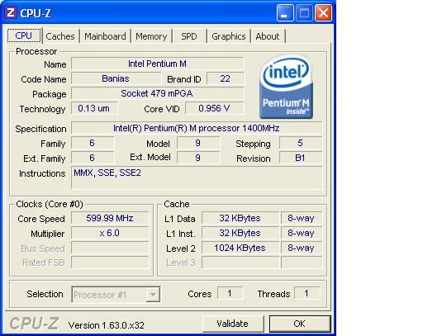
Task: Select the Memory tab
Action: pyautogui.click(x=151, y=36)
